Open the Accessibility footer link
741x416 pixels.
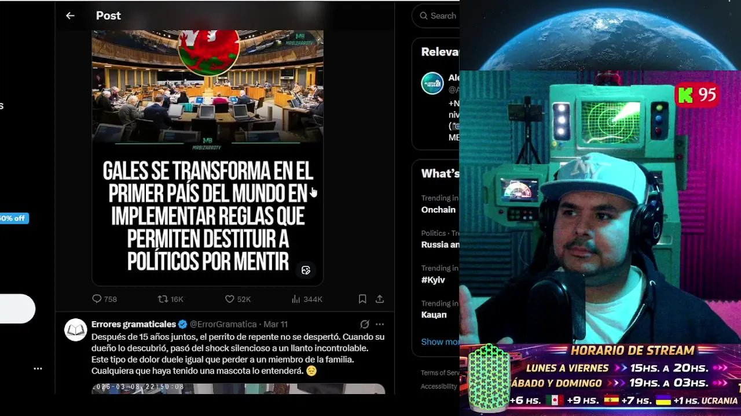[x=440, y=387]
